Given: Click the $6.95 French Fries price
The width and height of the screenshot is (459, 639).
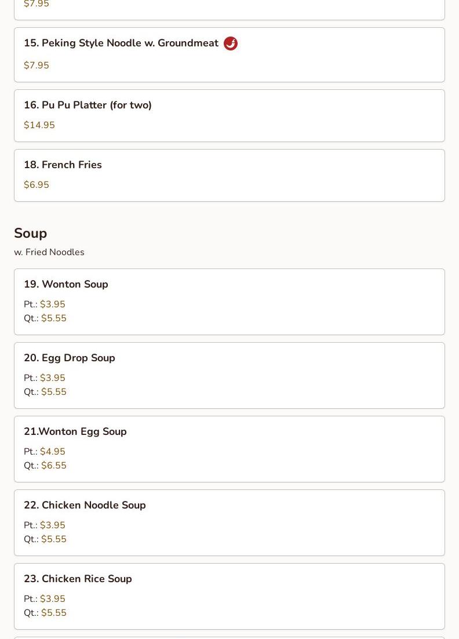Looking at the screenshot, I should tap(37, 184).
